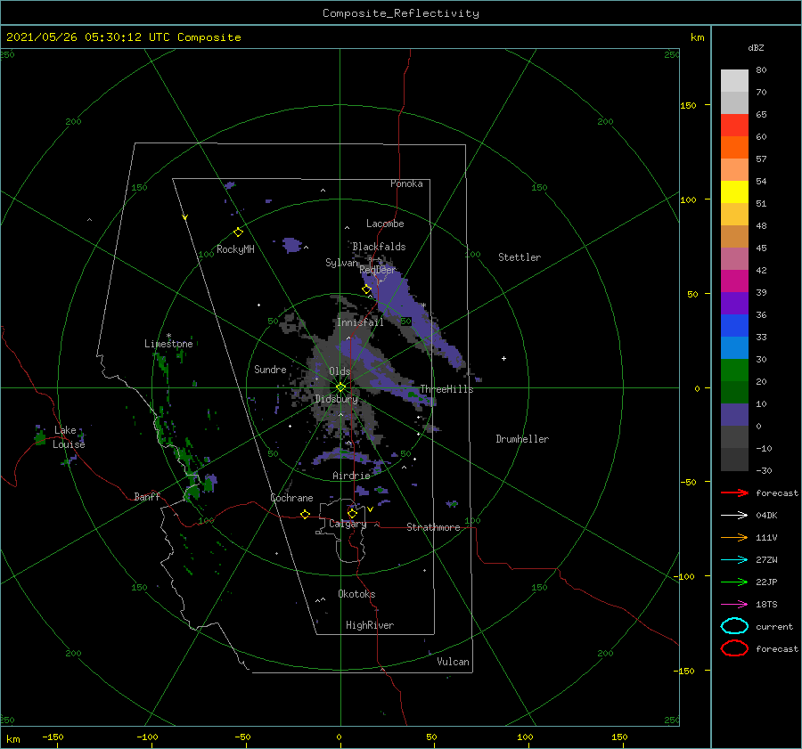Select the red 60-65 dBZ swatch

tap(734, 126)
